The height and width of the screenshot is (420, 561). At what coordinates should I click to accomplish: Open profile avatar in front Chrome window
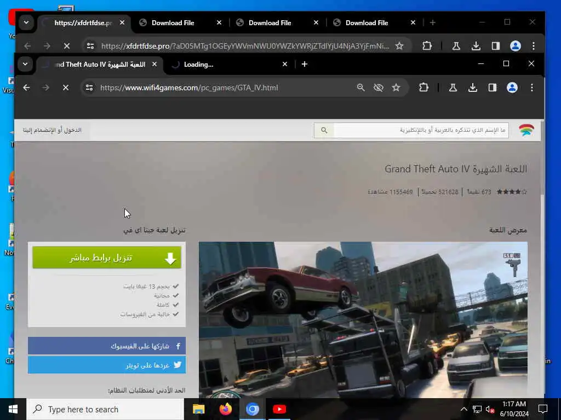pyautogui.click(x=512, y=87)
